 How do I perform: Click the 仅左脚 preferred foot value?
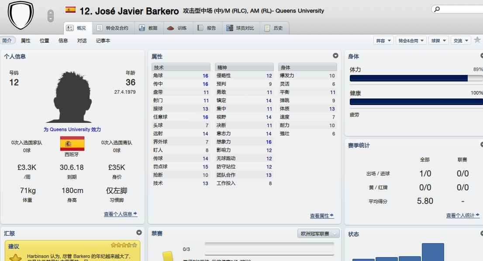(117, 190)
